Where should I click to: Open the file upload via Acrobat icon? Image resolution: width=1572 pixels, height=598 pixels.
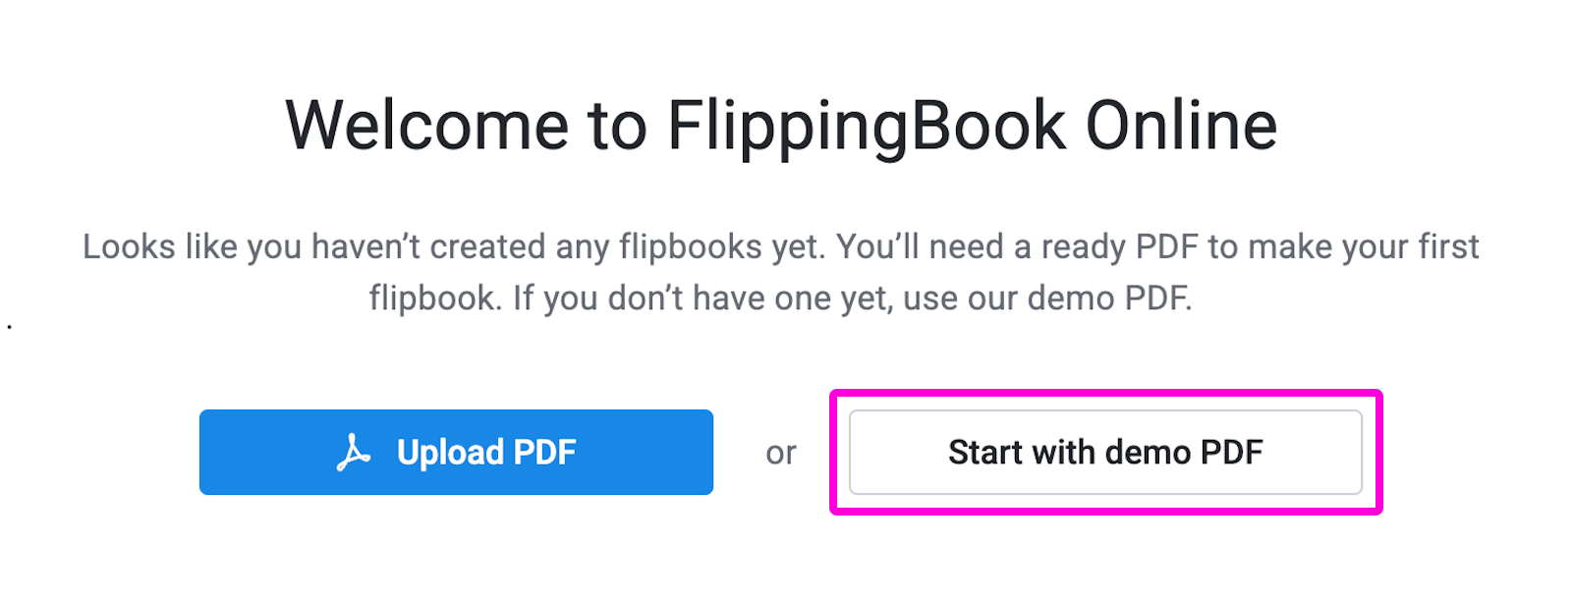(354, 453)
